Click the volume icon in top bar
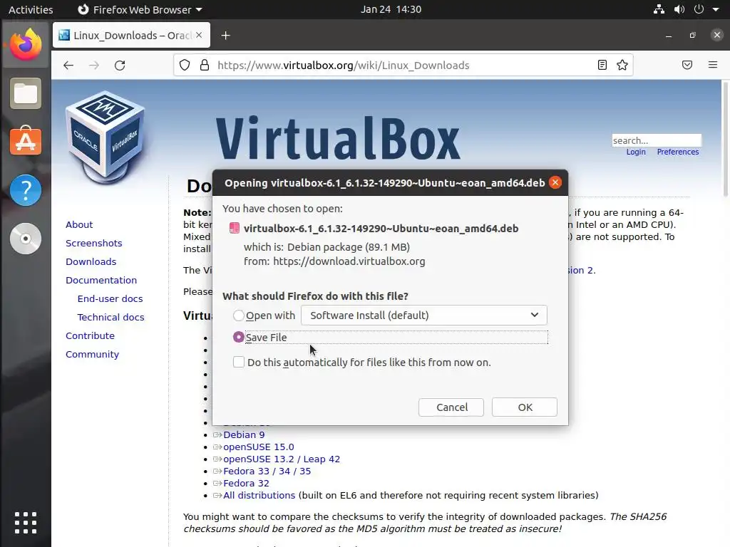 [679, 9]
